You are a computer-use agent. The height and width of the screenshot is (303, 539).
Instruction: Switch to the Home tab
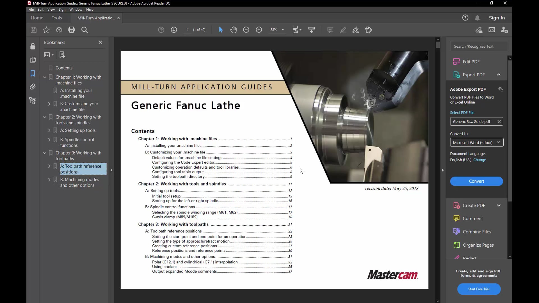tap(37, 18)
